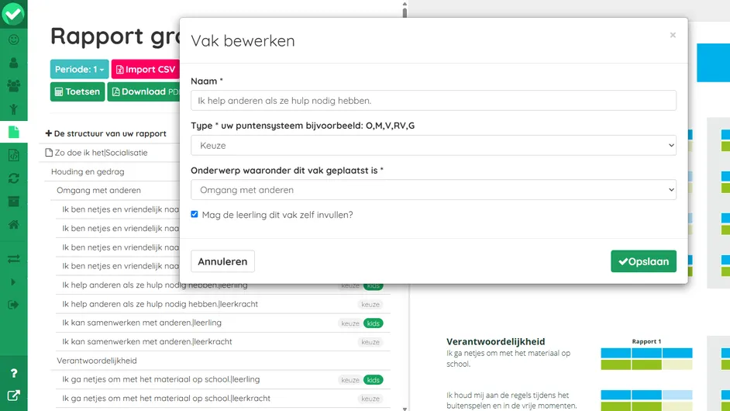Click the checkmark logo at the top of the sidebar
The height and width of the screenshot is (411, 730).
pyautogui.click(x=13, y=13)
